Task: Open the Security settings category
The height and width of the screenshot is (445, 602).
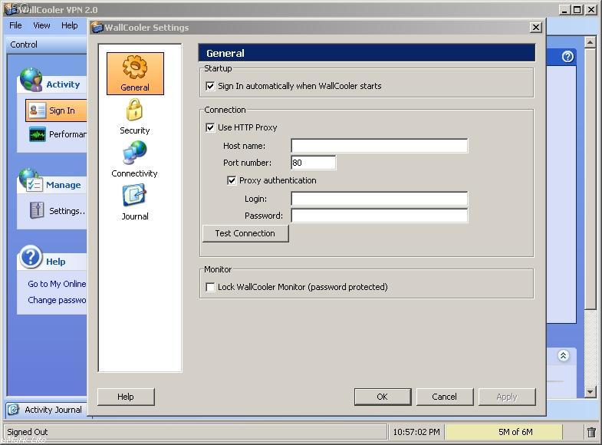Action: click(134, 117)
